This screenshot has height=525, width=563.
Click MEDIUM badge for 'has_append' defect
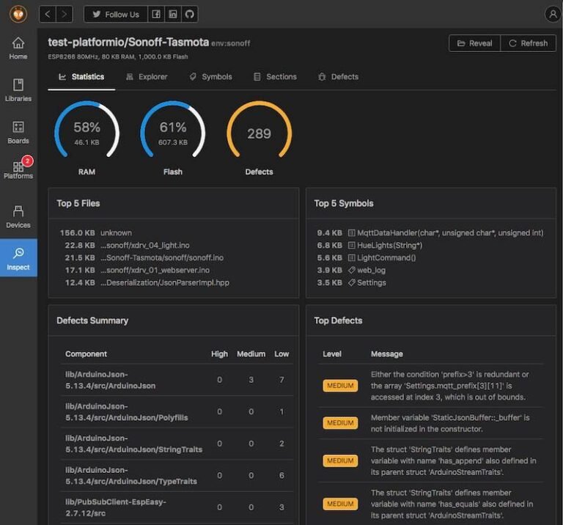pos(340,460)
